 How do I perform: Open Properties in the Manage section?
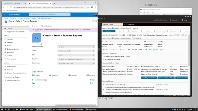pyautogui.click(x=10, y=39)
